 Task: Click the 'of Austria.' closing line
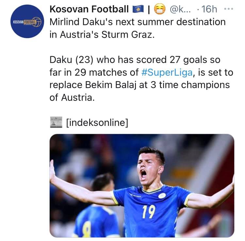pos(72,98)
